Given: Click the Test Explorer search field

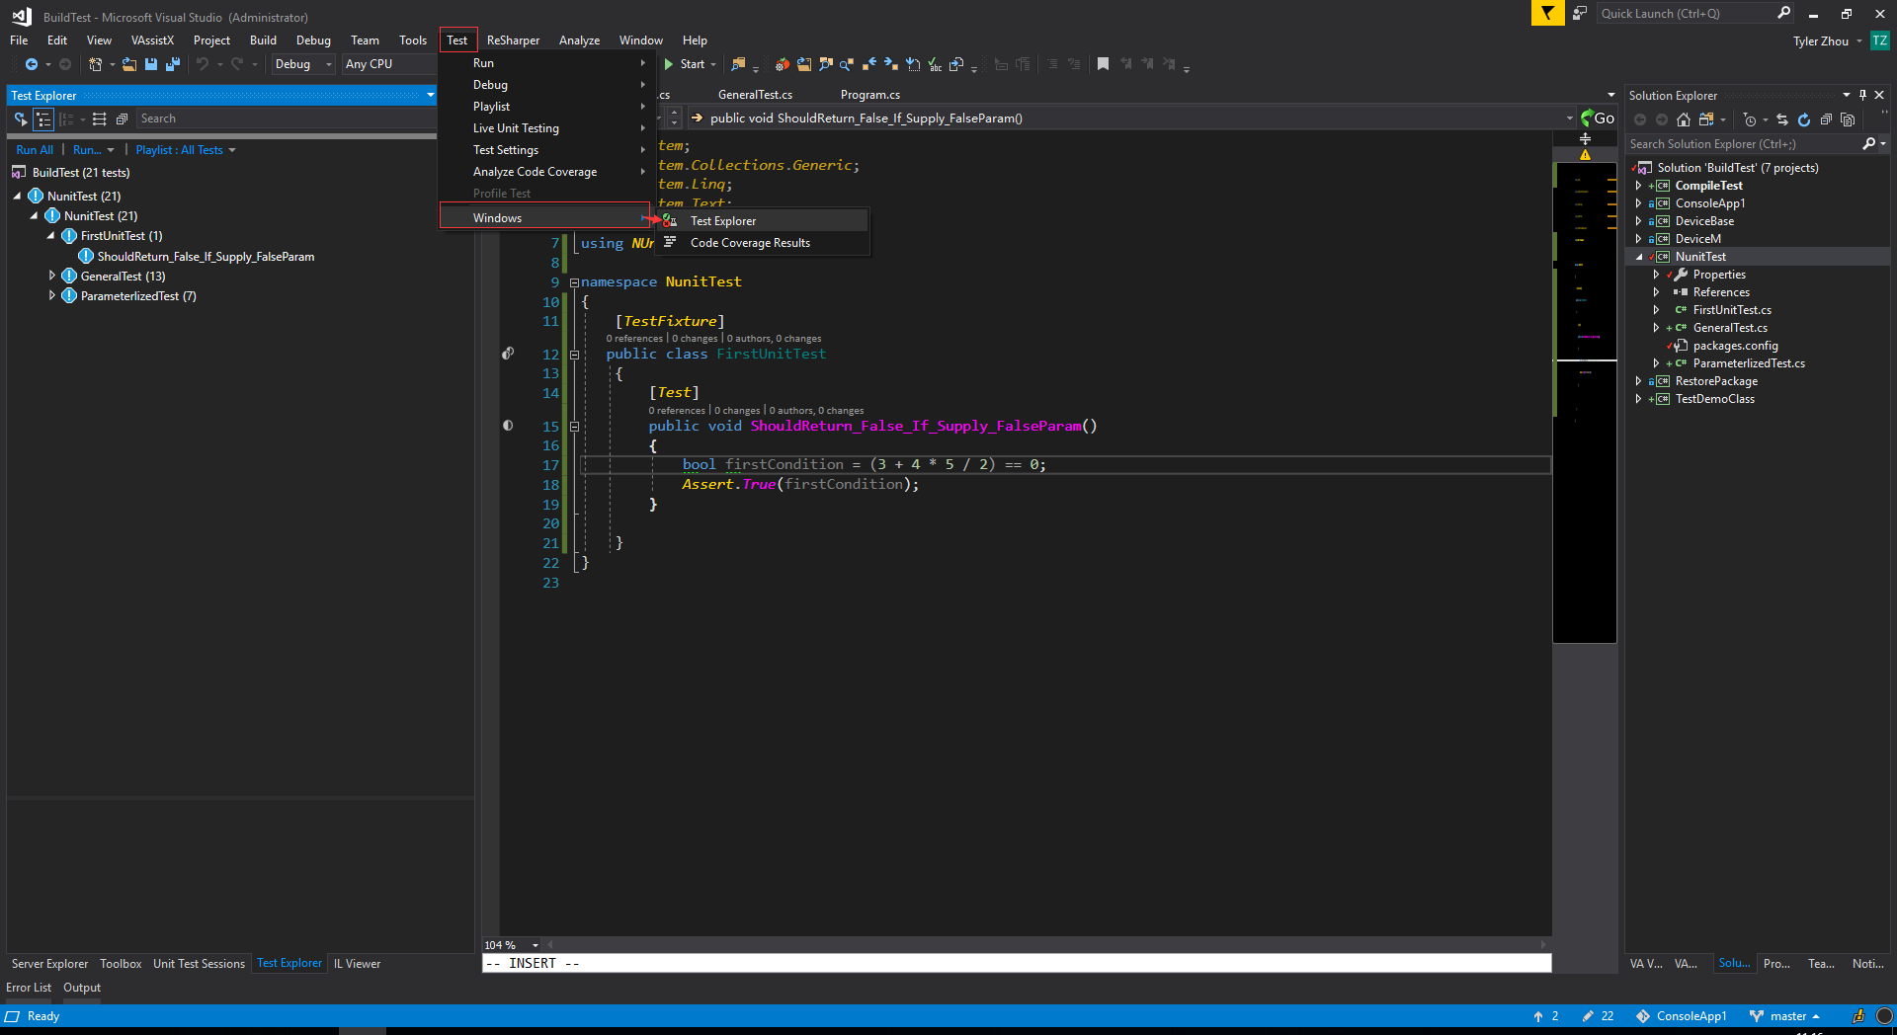Looking at the screenshot, I should tap(287, 119).
